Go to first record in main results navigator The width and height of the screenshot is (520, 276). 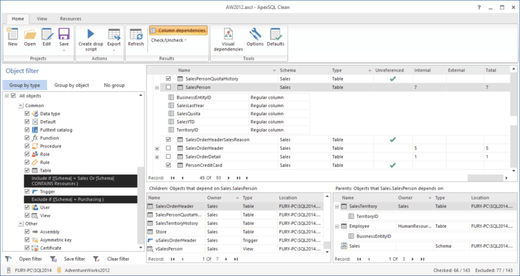(x=172, y=178)
